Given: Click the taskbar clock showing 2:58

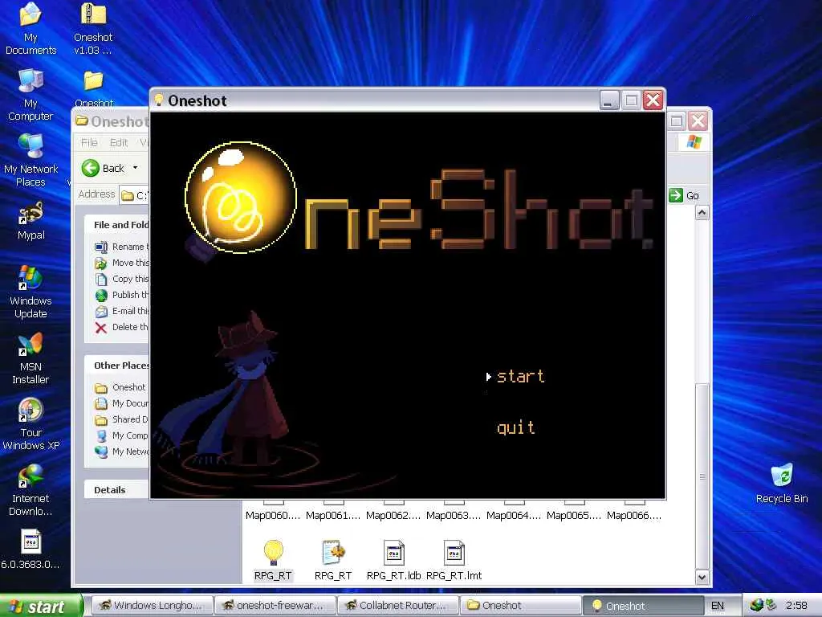Looking at the screenshot, I should [796, 606].
